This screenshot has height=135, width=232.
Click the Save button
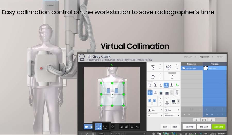click(165, 127)
